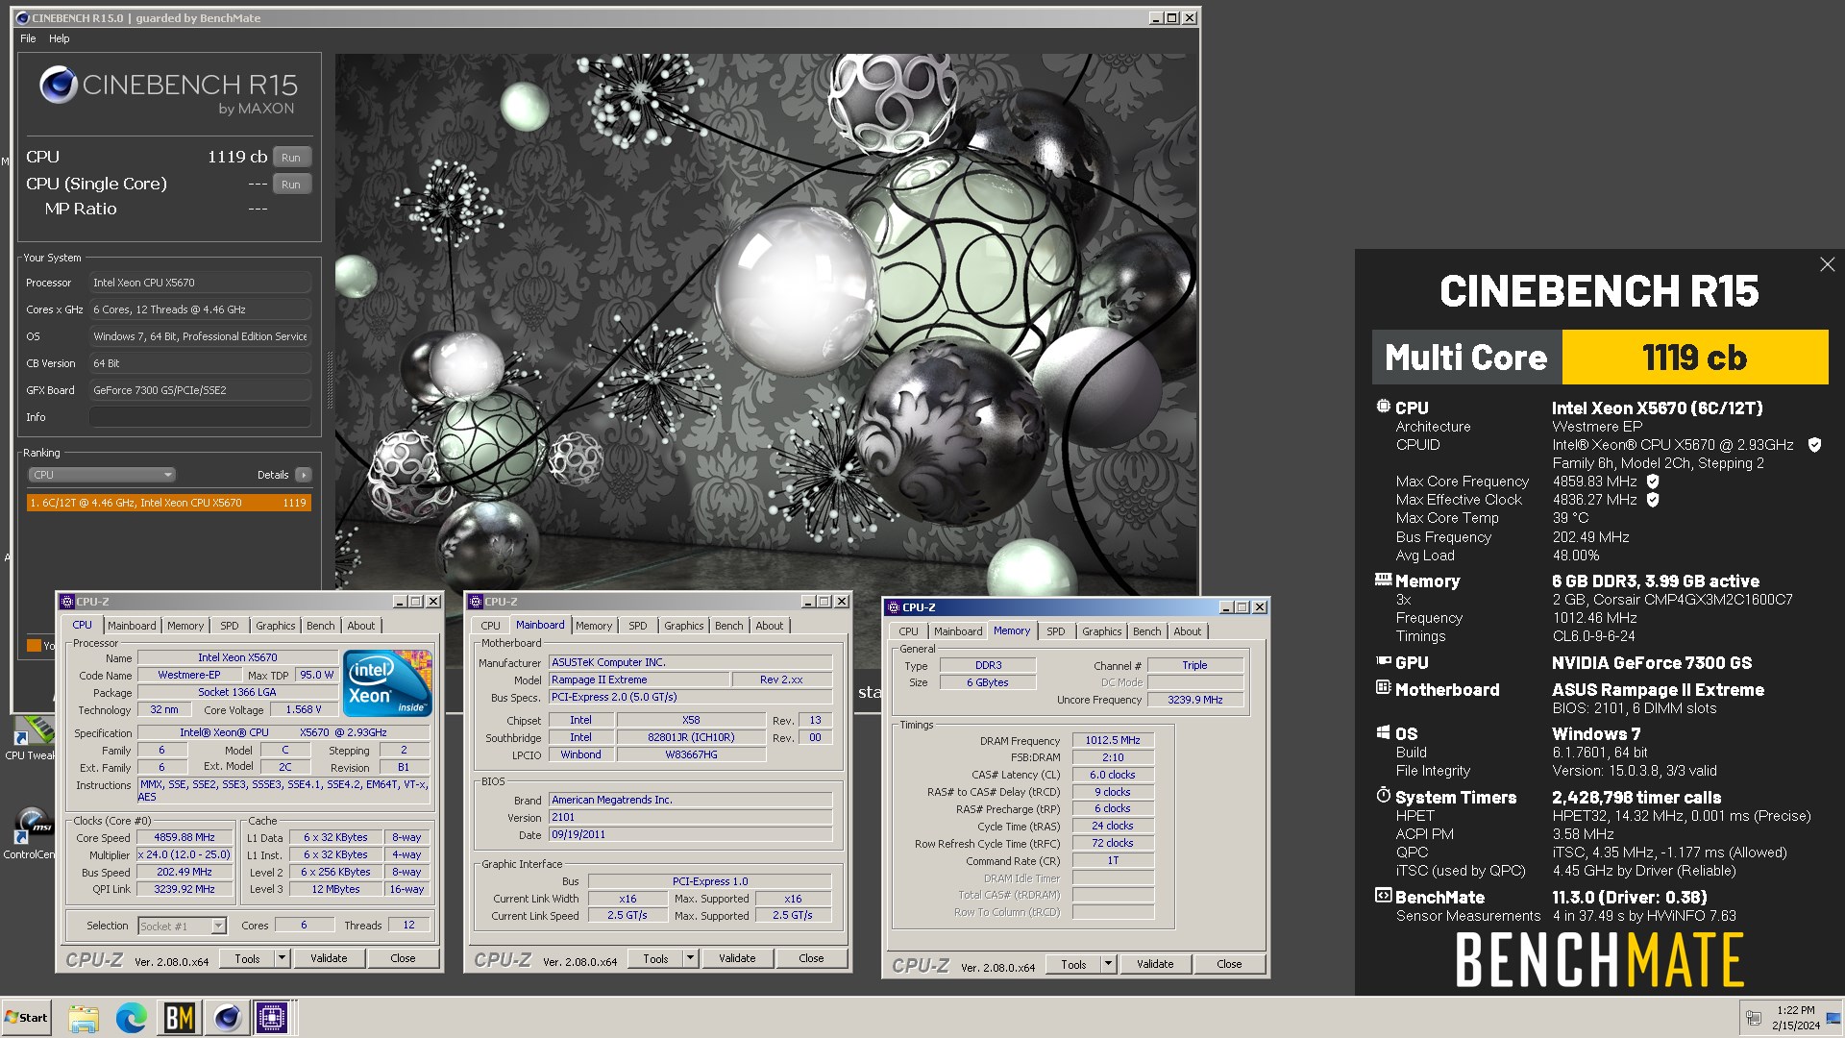
Task: Click the CAS# Latency 6.0 clocks value
Action: tap(1113, 775)
